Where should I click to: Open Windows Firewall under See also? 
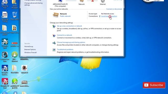tap(30, 52)
